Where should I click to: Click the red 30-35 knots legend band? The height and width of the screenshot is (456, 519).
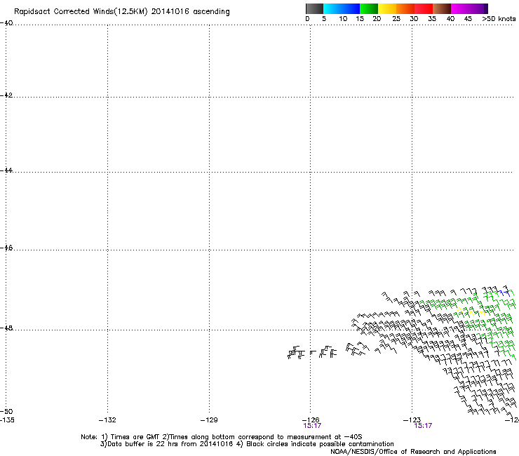point(424,8)
